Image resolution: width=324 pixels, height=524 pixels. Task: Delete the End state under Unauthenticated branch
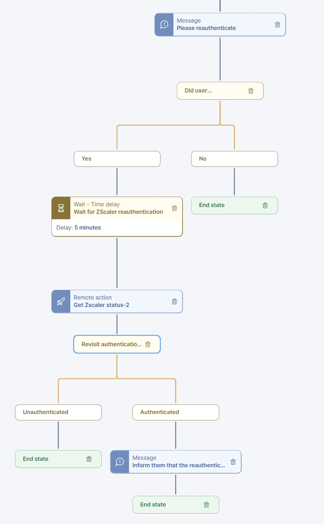tap(89, 459)
